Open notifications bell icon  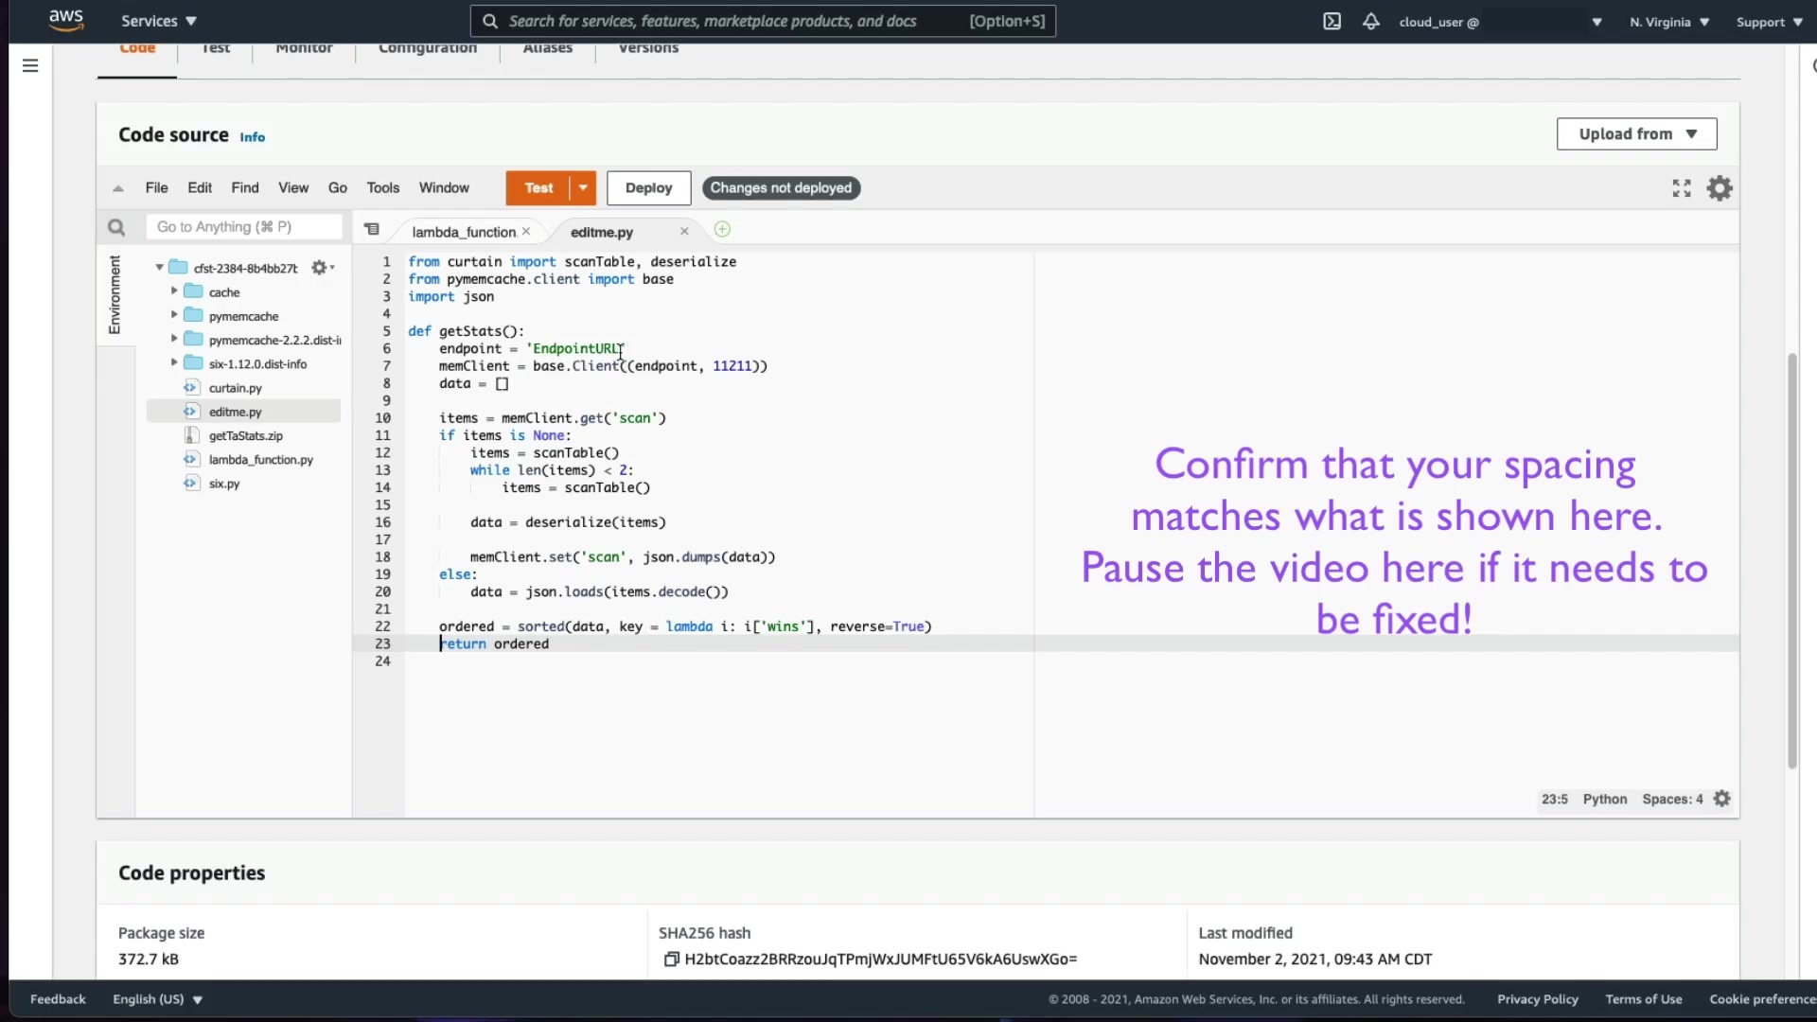pyautogui.click(x=1370, y=21)
